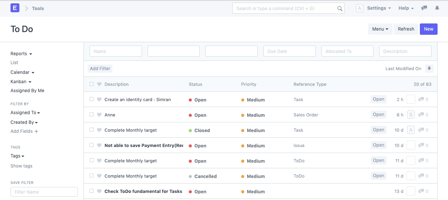This screenshot has height=200, width=448.
Task: Open the Kanban view menu
Action: pos(21,82)
